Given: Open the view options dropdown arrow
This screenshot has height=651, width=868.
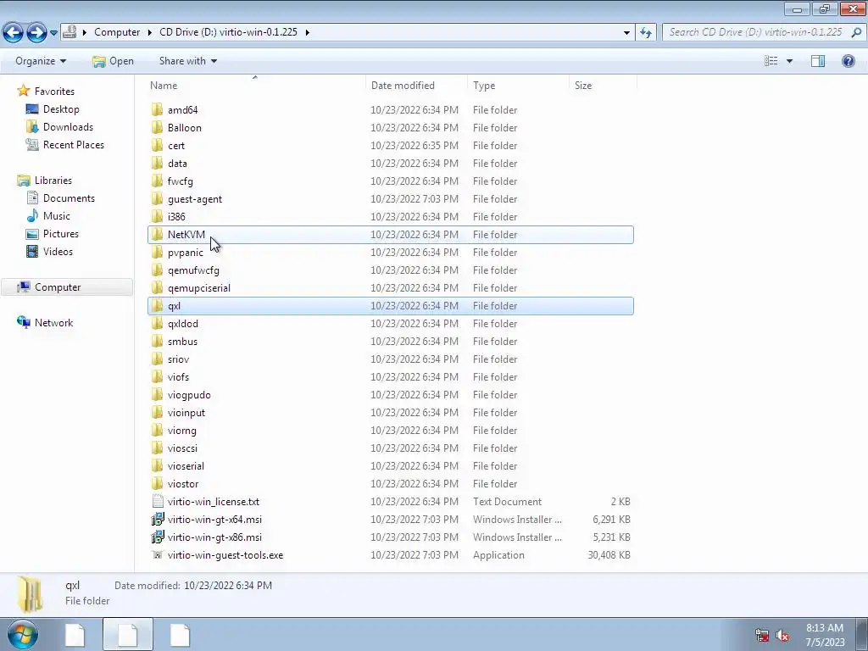Looking at the screenshot, I should coord(789,61).
